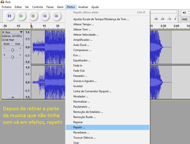Viewport: 190px width, 144px height.
Task: Skip to end of track
Action: (x=56, y=16)
